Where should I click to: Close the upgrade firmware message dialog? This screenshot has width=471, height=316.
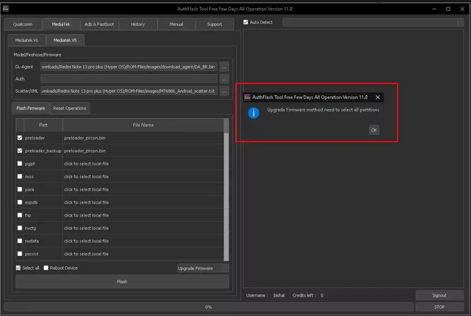378,97
